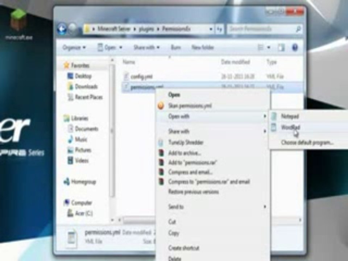Click Burn in the toolbar
The image size is (348, 261).
[175, 47]
